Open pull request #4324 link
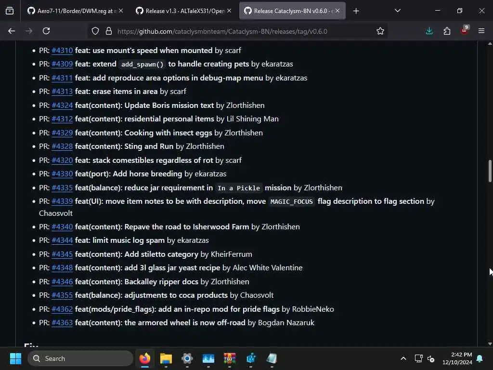The image size is (493, 370). click(62, 106)
